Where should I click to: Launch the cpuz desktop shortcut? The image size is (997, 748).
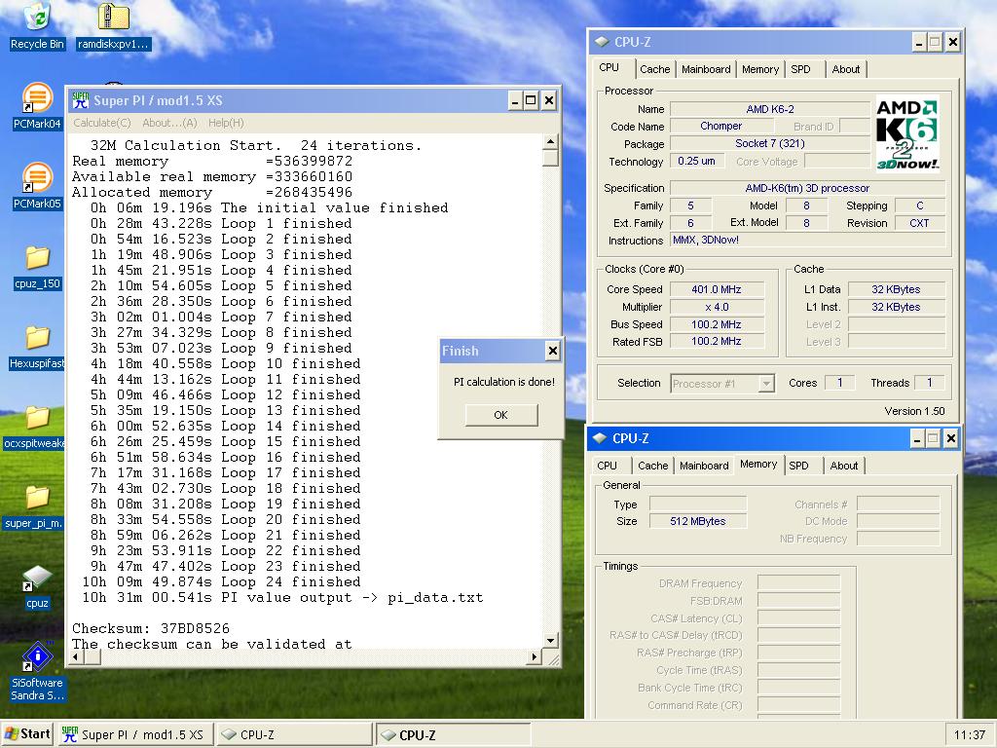coord(37,586)
